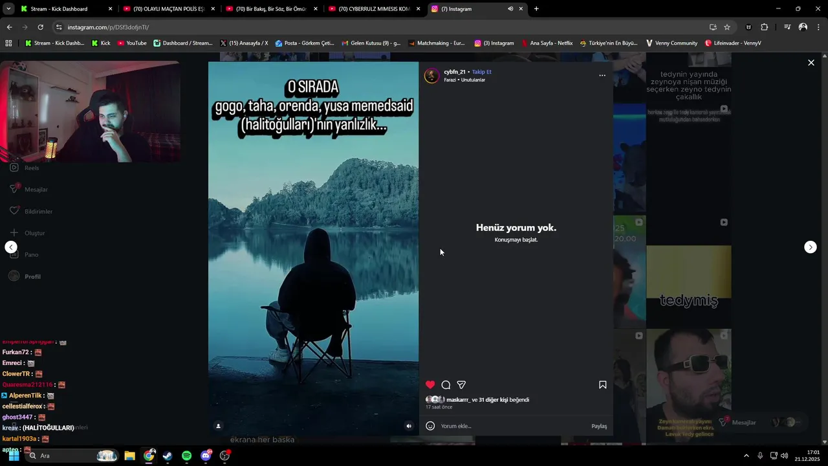Open the emoji picker in the comment box

[430, 426]
